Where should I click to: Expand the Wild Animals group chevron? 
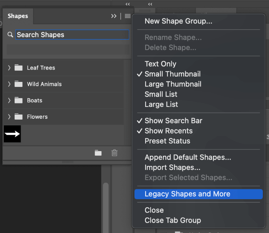point(9,84)
